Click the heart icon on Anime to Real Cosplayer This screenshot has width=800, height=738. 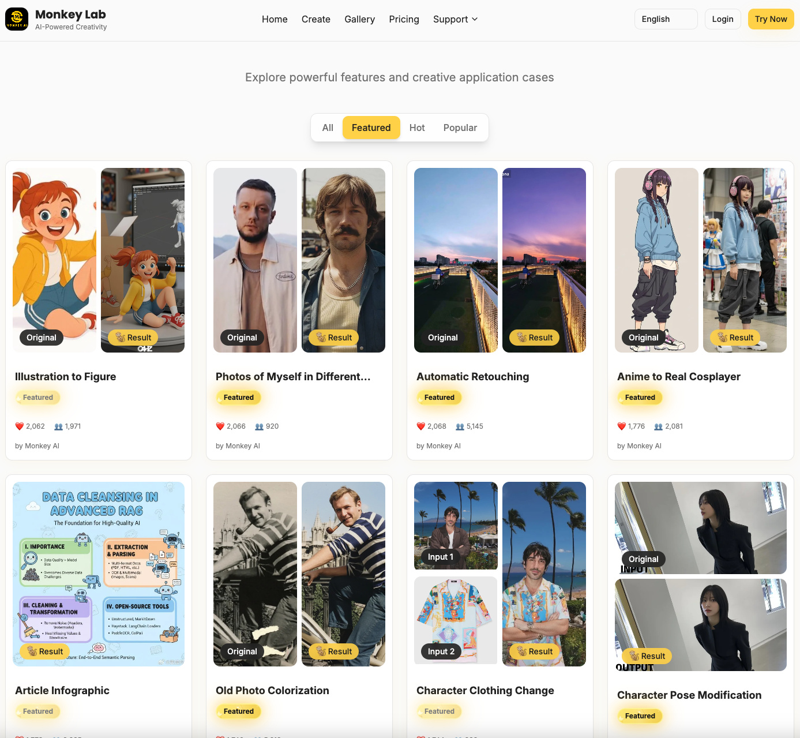pyautogui.click(x=622, y=426)
